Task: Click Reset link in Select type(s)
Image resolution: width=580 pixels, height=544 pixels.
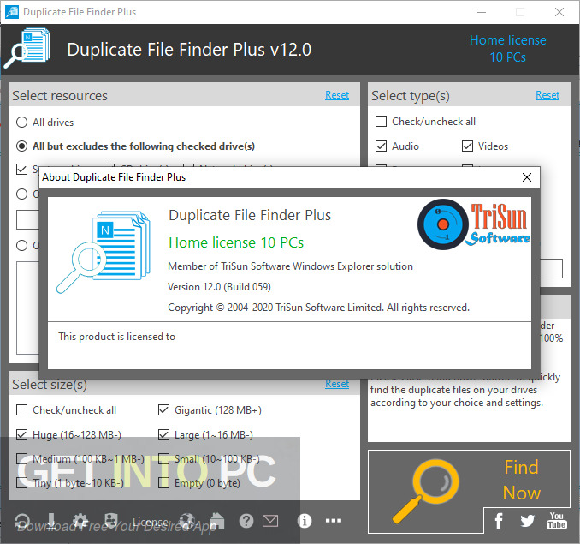Action: point(547,95)
